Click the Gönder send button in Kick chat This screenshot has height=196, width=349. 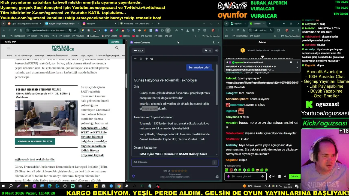tap(294, 176)
